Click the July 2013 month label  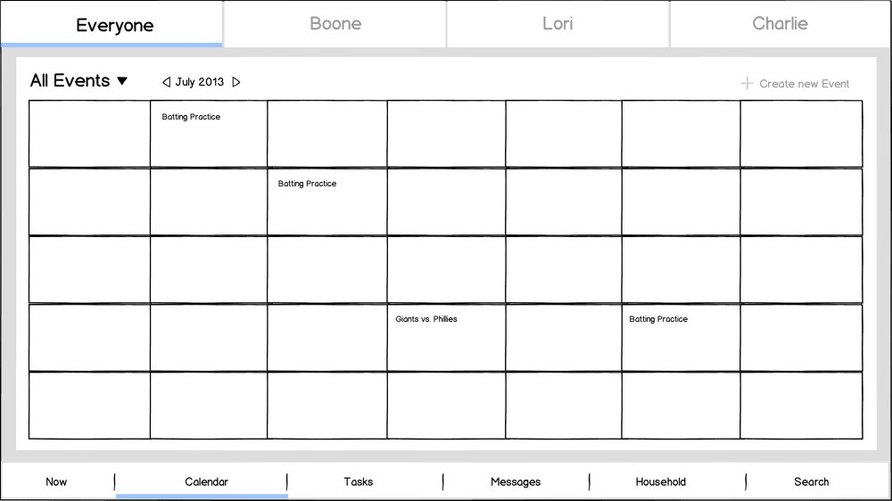click(200, 82)
